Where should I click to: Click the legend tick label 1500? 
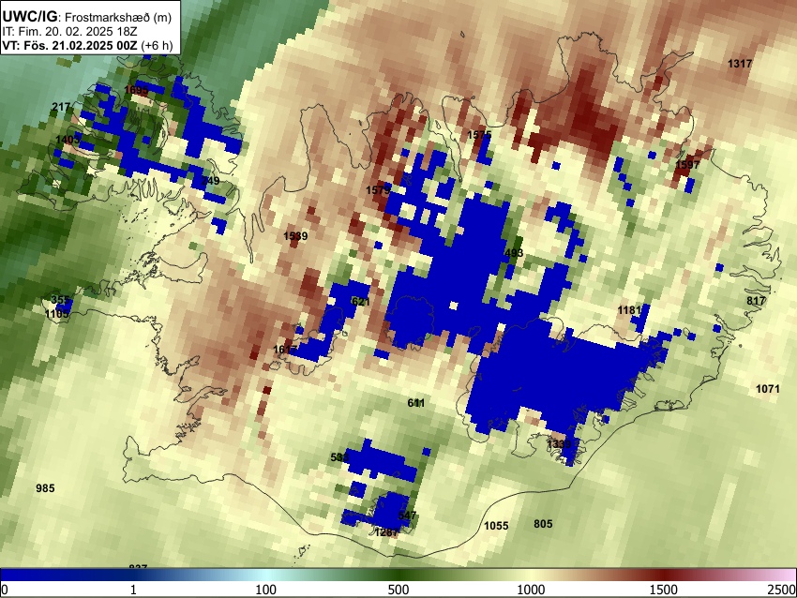[664, 590]
